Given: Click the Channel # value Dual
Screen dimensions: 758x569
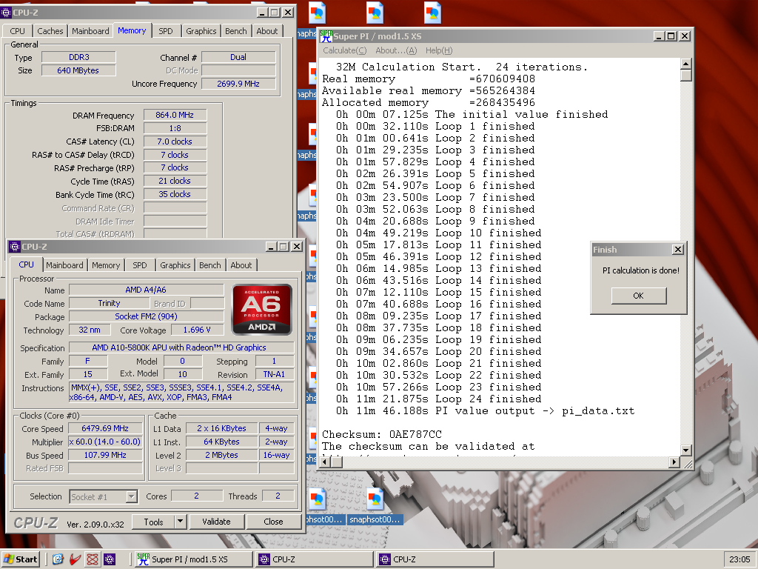Looking at the screenshot, I should pyautogui.click(x=238, y=57).
